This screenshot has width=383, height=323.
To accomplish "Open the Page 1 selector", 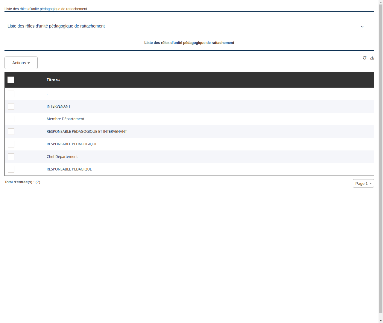I will coord(363,183).
